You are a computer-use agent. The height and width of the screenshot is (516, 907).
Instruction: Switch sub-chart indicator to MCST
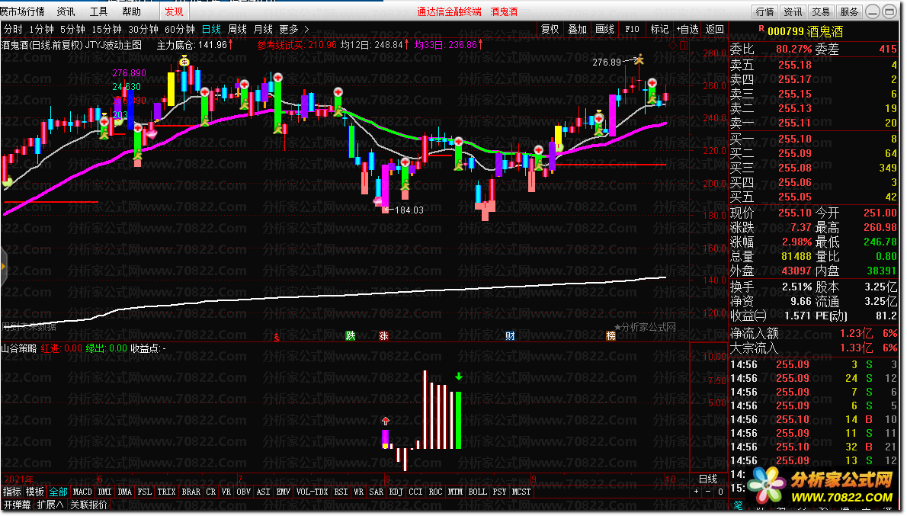pyautogui.click(x=521, y=492)
